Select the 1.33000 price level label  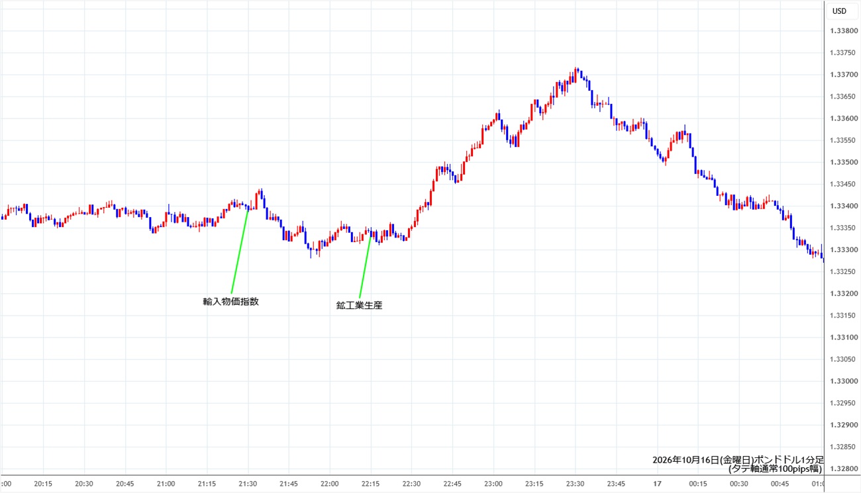tap(842, 381)
